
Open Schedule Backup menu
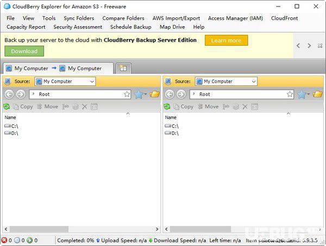(131, 27)
